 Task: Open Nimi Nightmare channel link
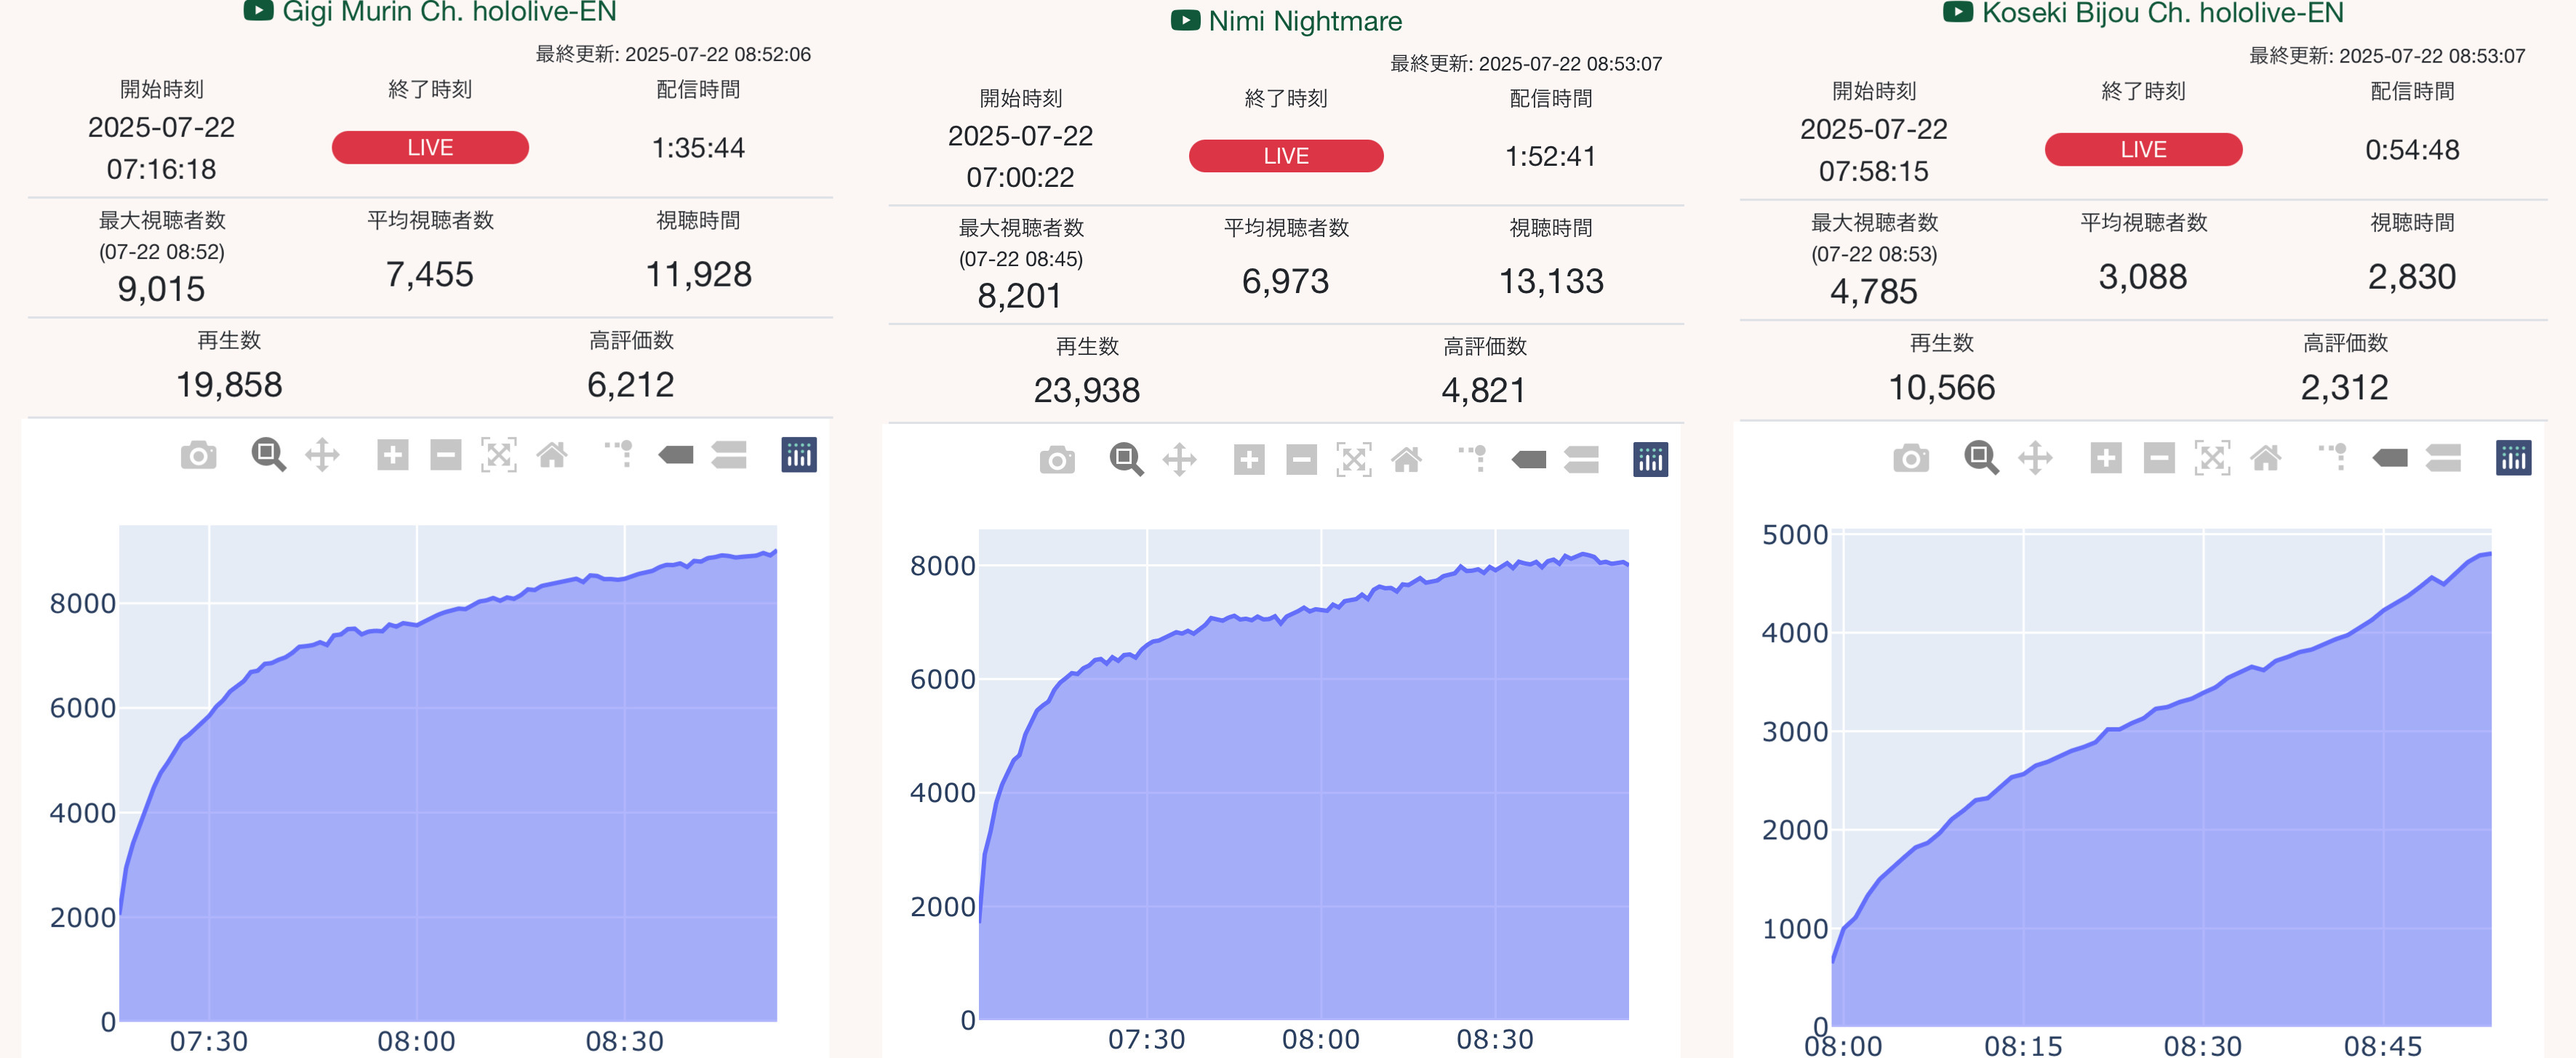[x=1305, y=21]
